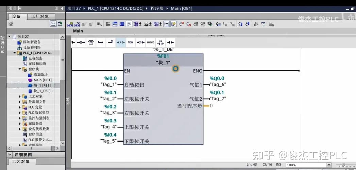Viewport: 356px width, 170px height.
Task: Click the monitoring on/off glasses icon
Action: click(263, 24)
